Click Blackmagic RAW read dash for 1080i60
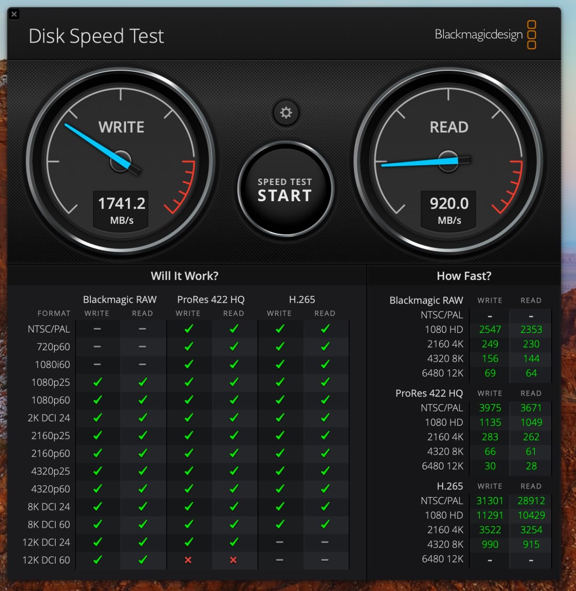 [142, 364]
